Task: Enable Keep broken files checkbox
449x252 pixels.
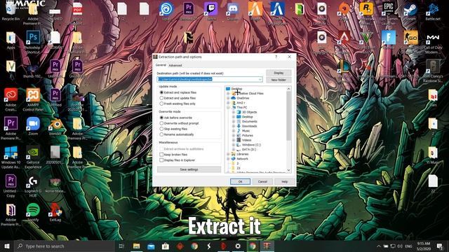Action: click(161, 155)
